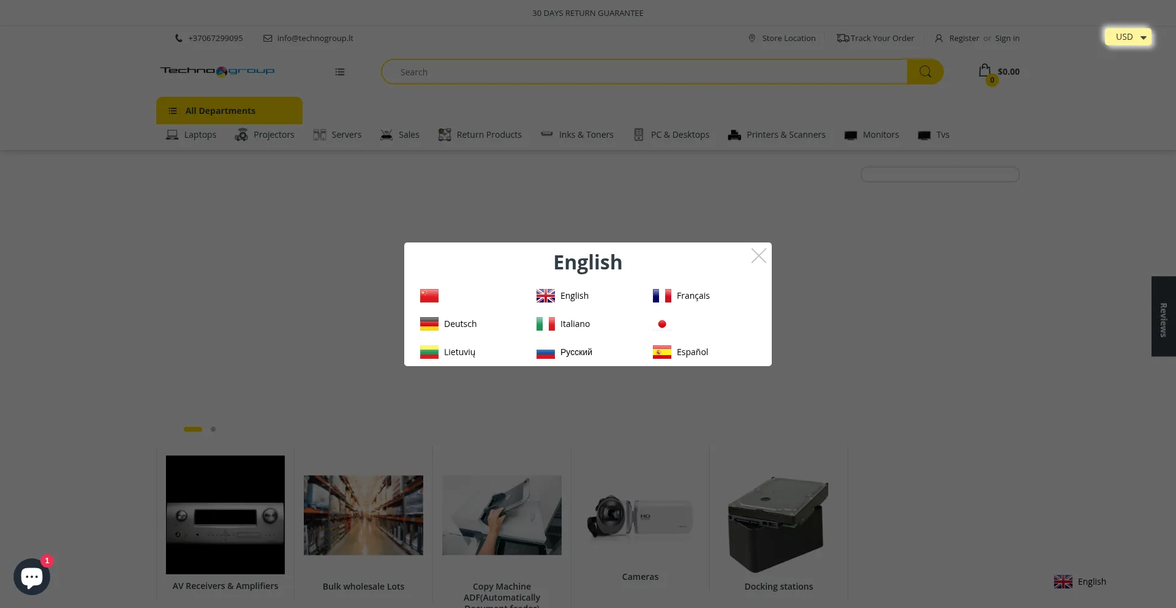Open the Shopify chat bubble
The width and height of the screenshot is (1176, 608).
click(32, 576)
